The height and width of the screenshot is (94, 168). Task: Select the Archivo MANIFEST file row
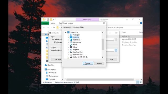click(129, 39)
